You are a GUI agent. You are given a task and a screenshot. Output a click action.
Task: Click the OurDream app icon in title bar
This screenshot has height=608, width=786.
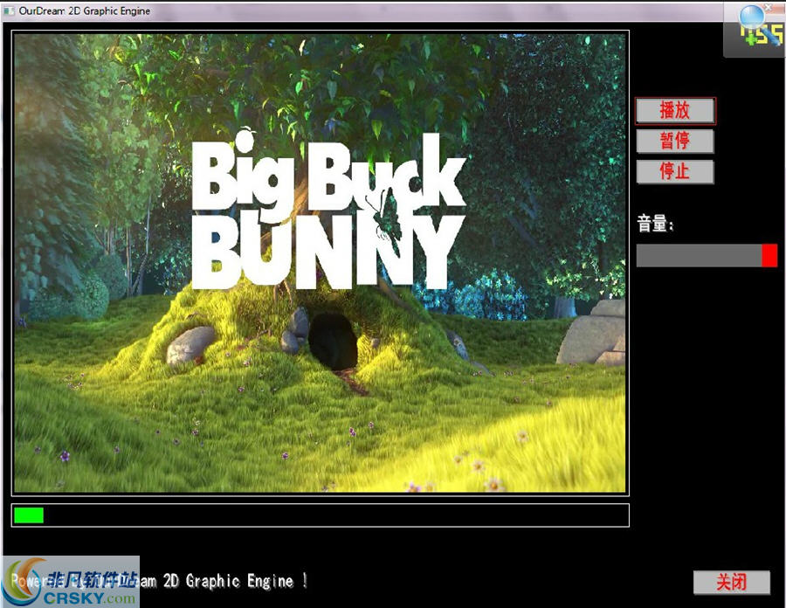9,10
